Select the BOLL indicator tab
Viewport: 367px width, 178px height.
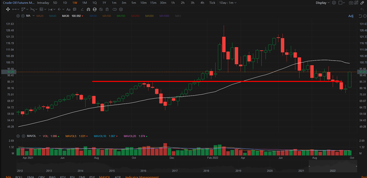coord(19,177)
